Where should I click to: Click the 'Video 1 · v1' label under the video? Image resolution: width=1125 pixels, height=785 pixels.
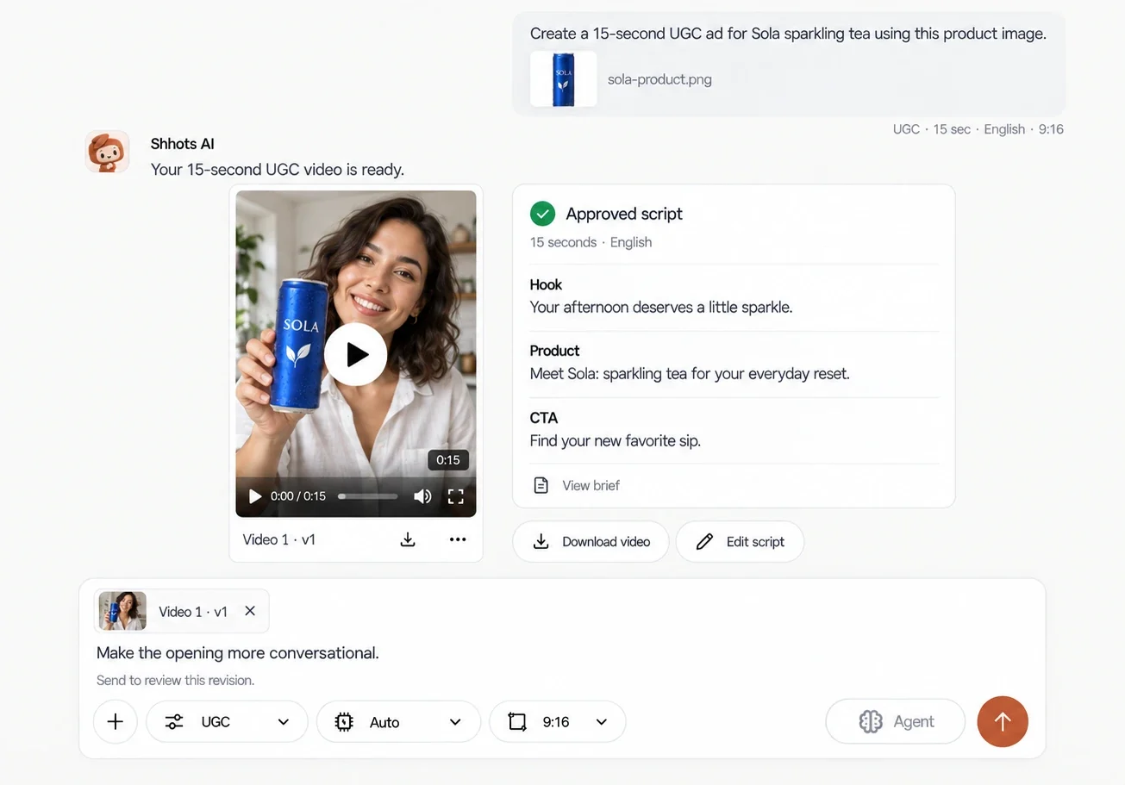tap(279, 539)
